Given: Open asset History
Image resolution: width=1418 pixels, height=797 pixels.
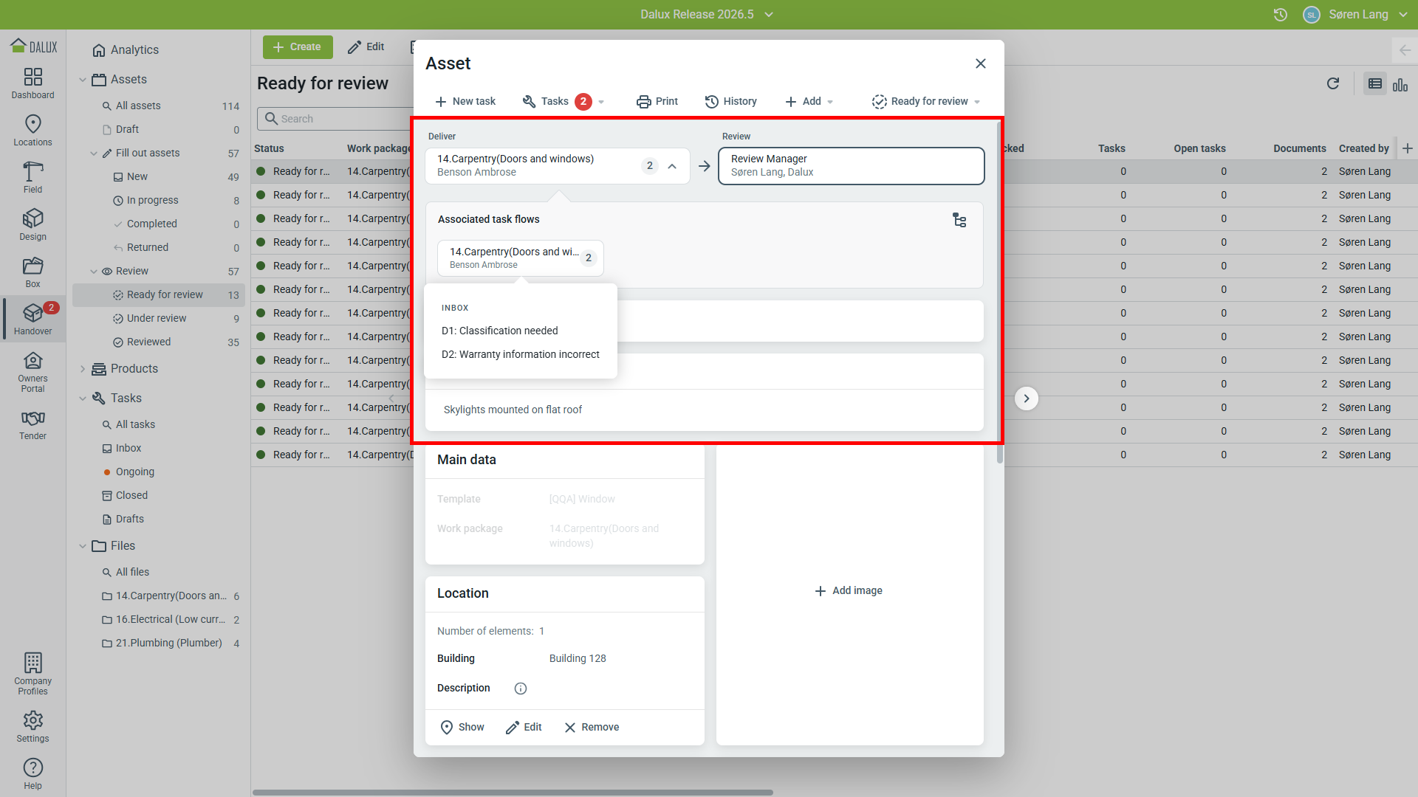Looking at the screenshot, I should [731, 101].
